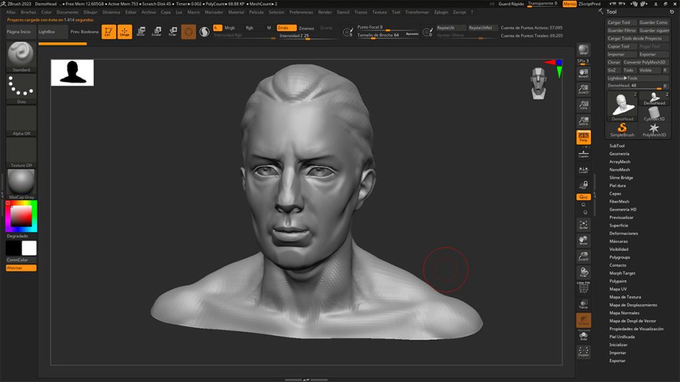Expand the ArrayMesh section

point(620,162)
